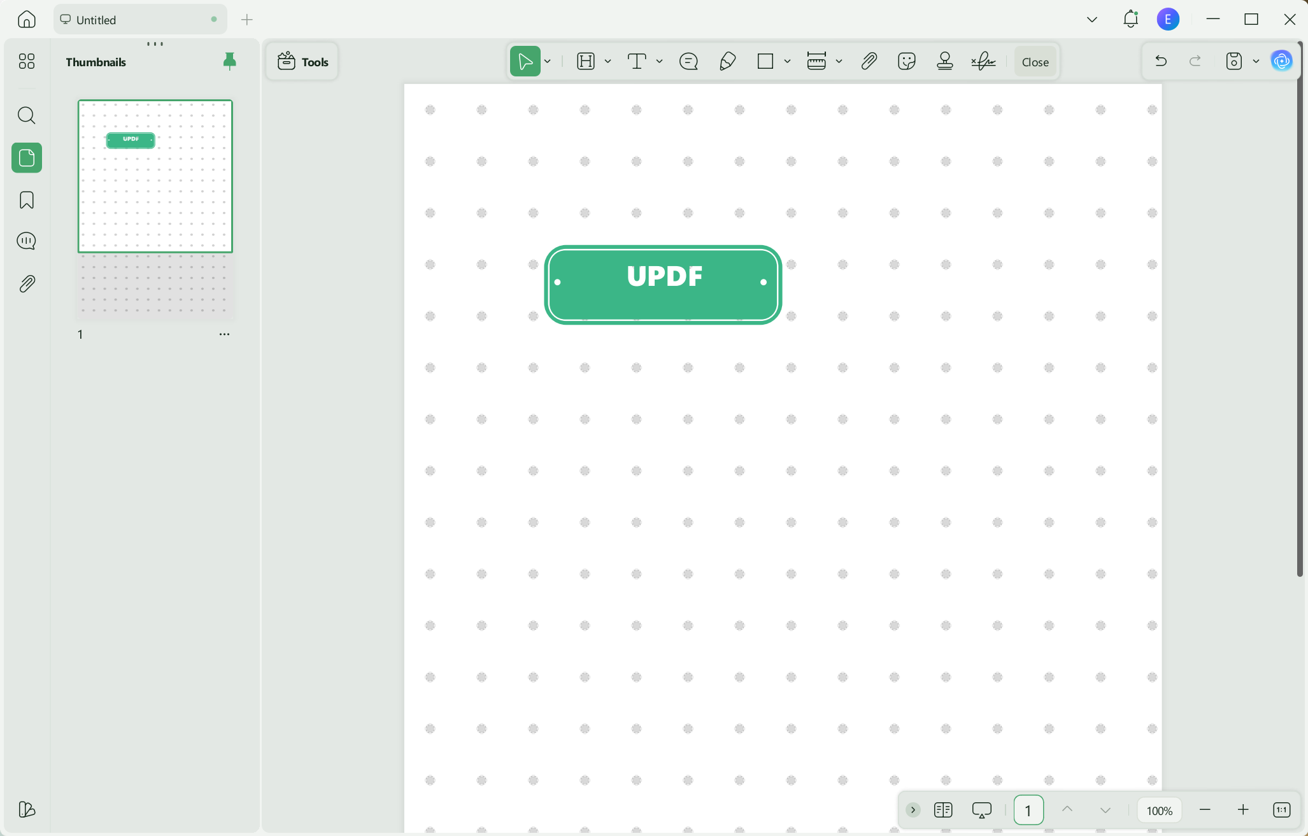Viewport: 1308px width, 836px height.
Task: Collapse the bottom navigation bar arrow
Action: click(x=913, y=810)
